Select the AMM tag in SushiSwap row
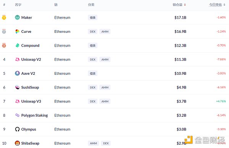Image resolution: width=229 pixels, height=148 pixels. tap(105, 87)
